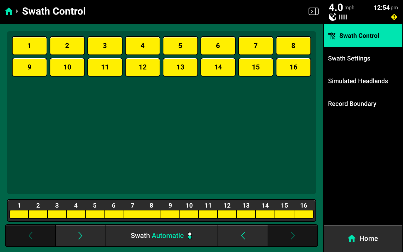Toggle section 13 button
This screenshot has height=252, width=403.
pos(180,67)
